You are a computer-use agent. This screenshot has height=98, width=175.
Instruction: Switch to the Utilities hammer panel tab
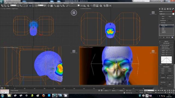pos(173,9)
